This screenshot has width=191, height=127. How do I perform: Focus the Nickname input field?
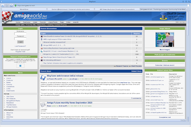(x=20, y=34)
